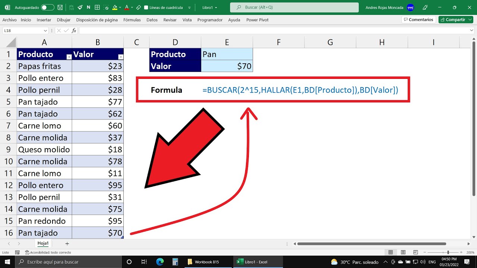Click the Format Painter brush icon
The width and height of the screenshot is (477, 268).
(x=80, y=7)
